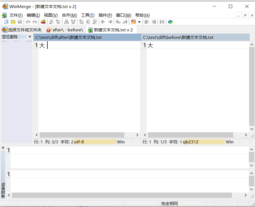
Task: Click the green Refresh icon
Action: [170, 22]
